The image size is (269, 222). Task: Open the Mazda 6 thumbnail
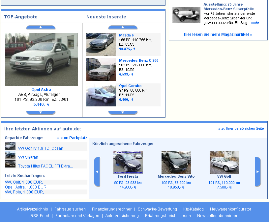101,44
